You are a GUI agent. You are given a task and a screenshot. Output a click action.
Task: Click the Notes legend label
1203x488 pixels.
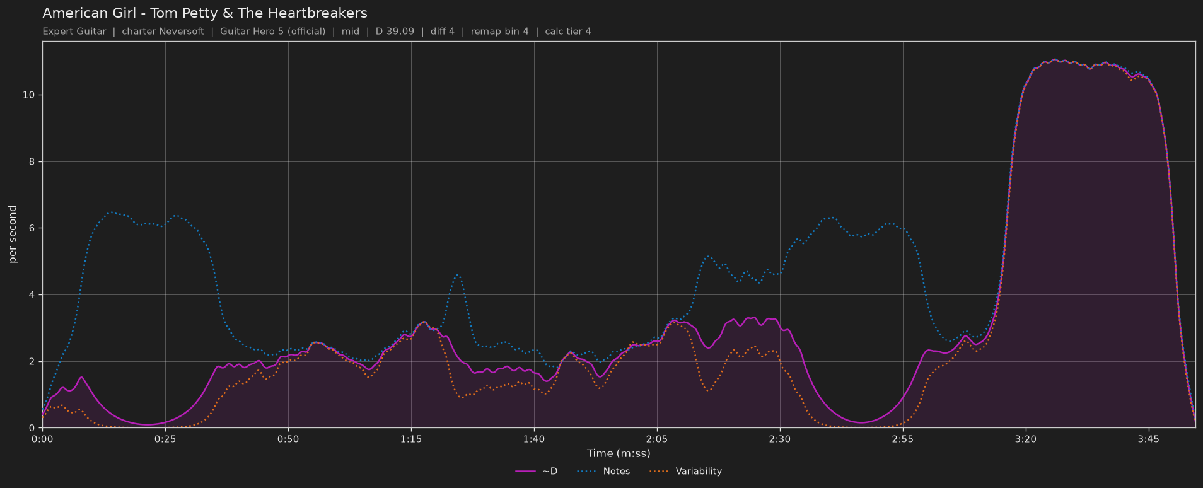tap(617, 472)
